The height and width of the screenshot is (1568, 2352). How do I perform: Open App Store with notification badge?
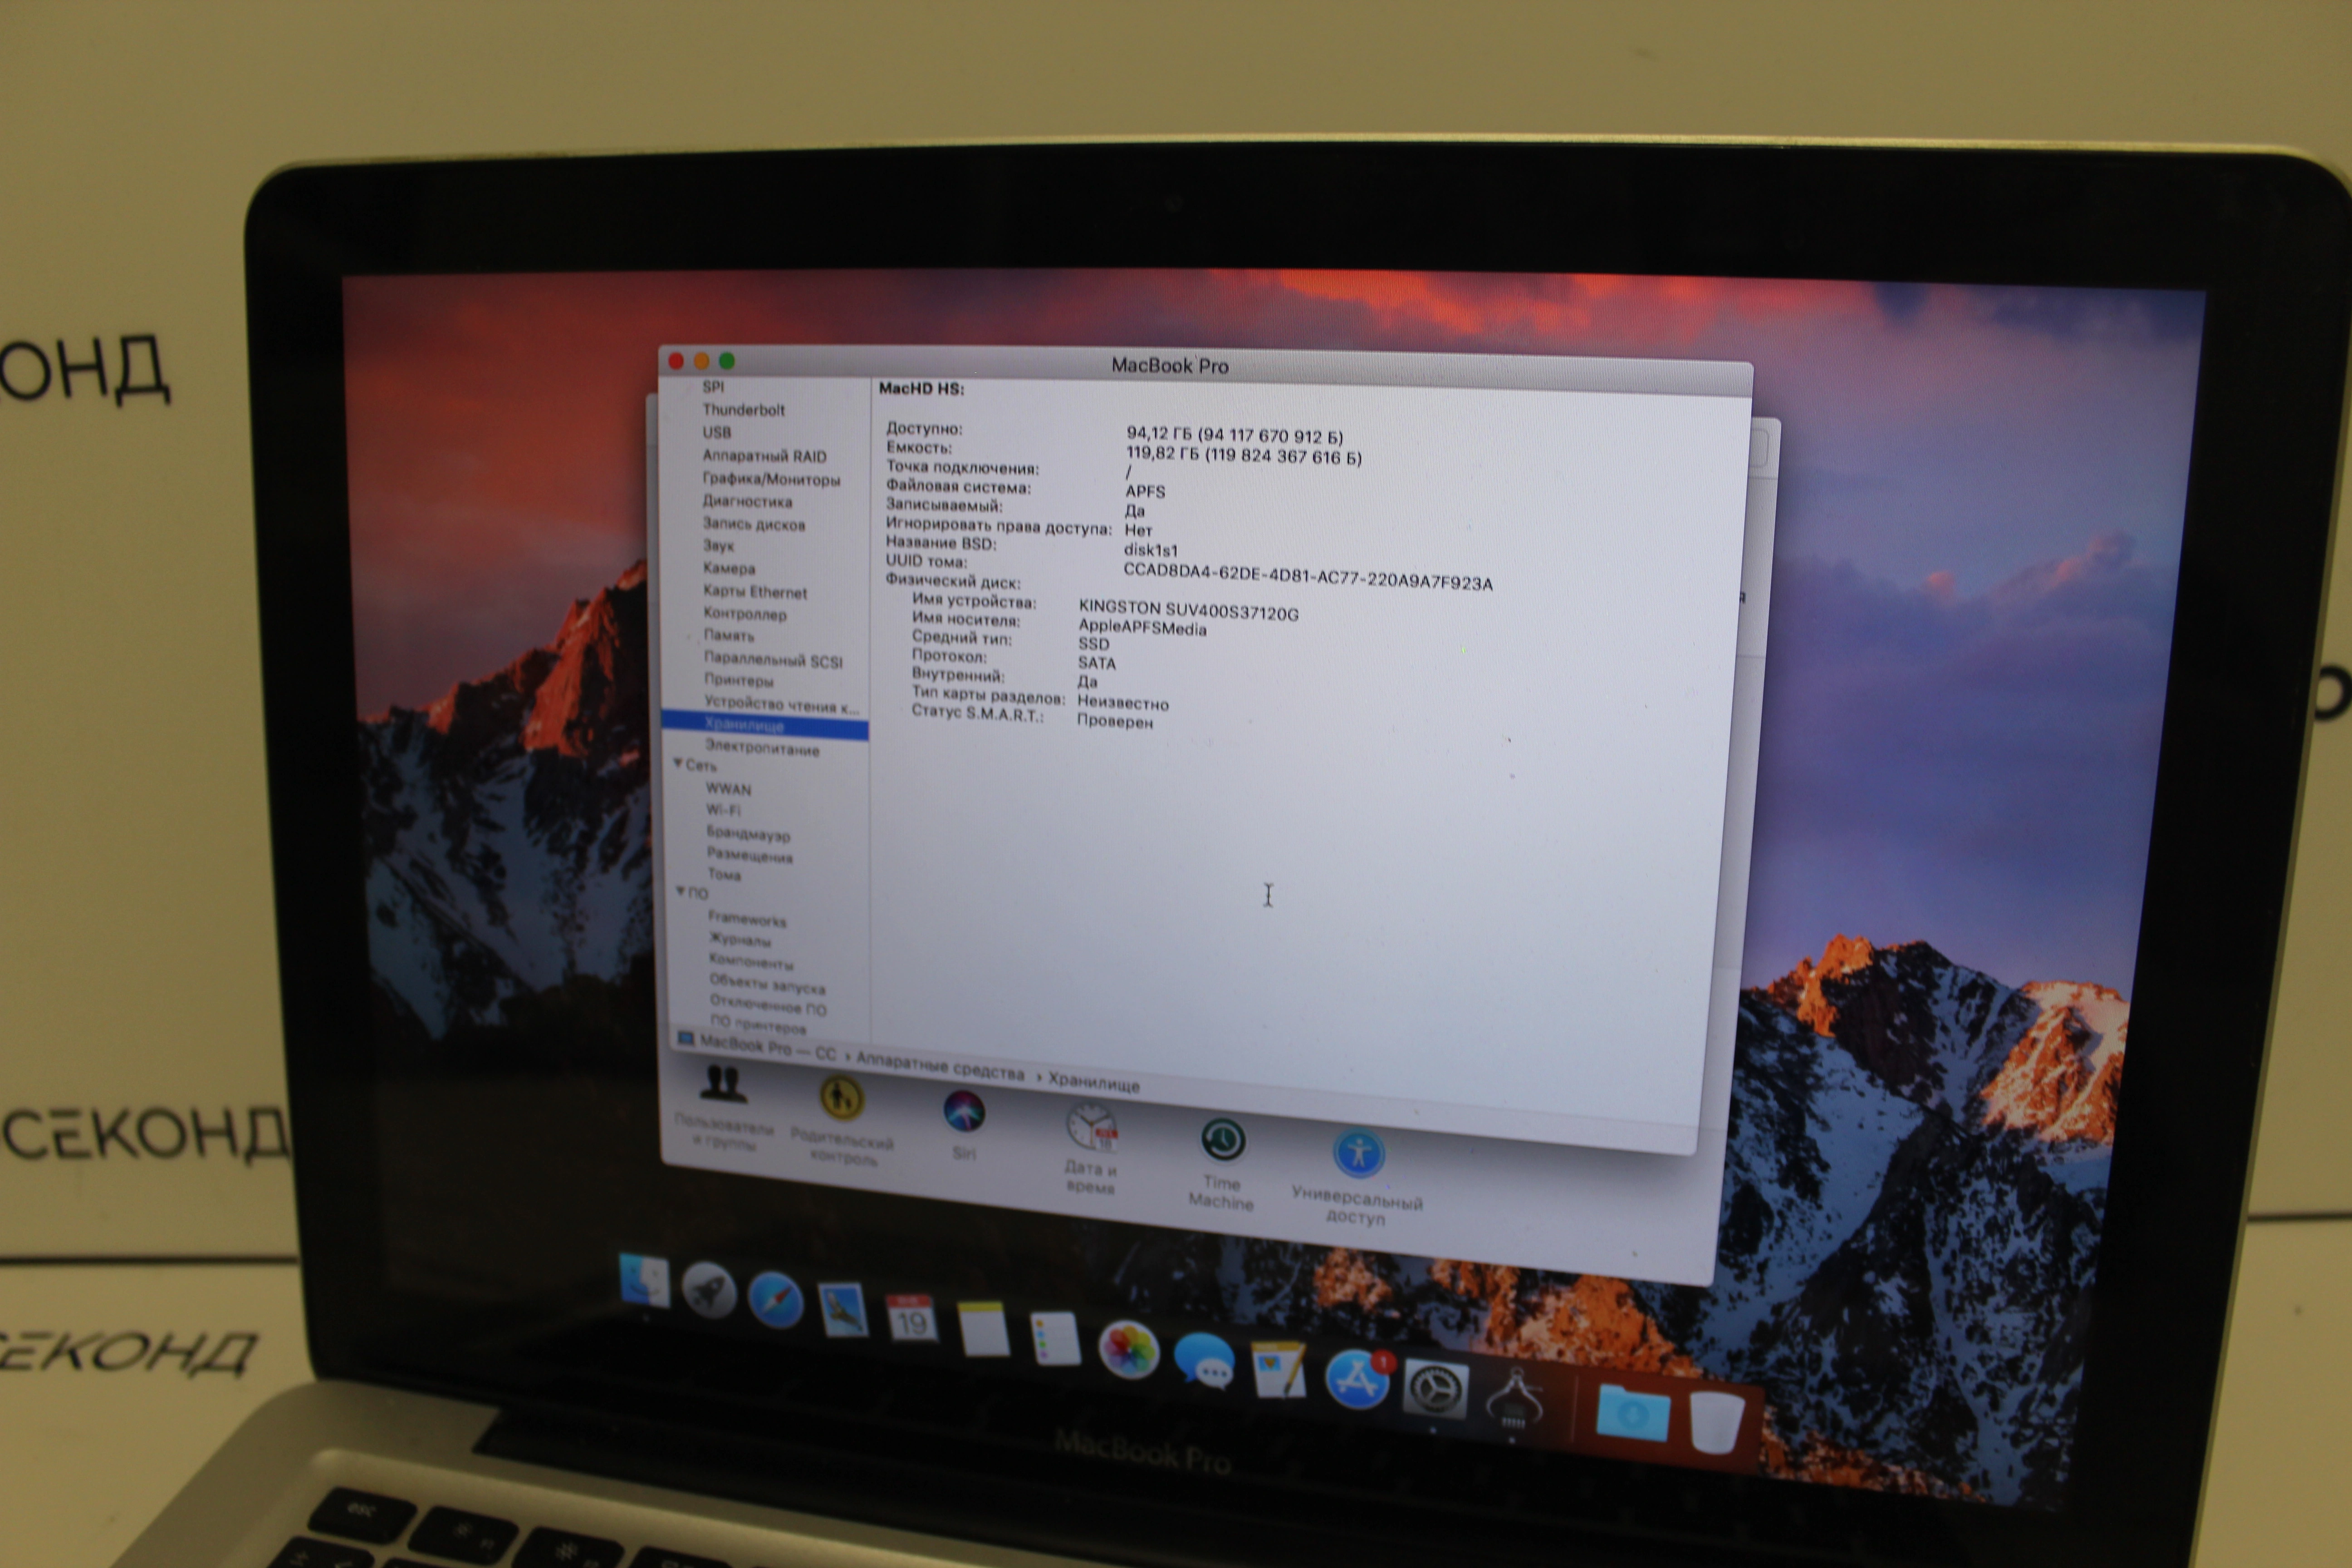click(x=1356, y=1380)
